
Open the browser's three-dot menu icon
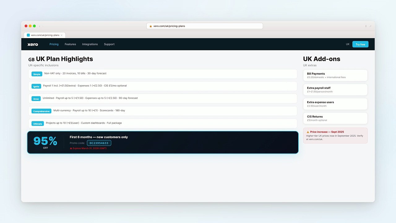pyautogui.click(x=366, y=26)
